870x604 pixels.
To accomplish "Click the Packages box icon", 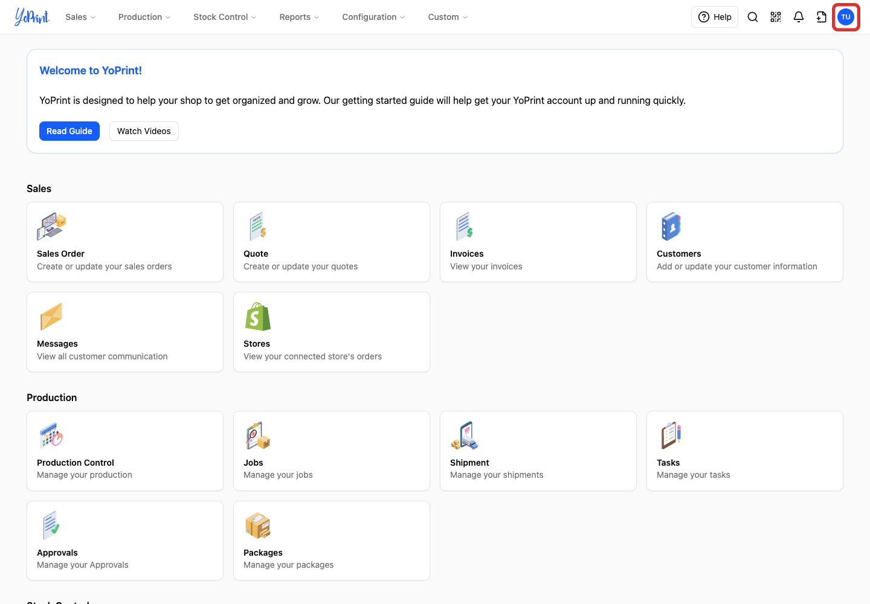I will pyautogui.click(x=258, y=525).
